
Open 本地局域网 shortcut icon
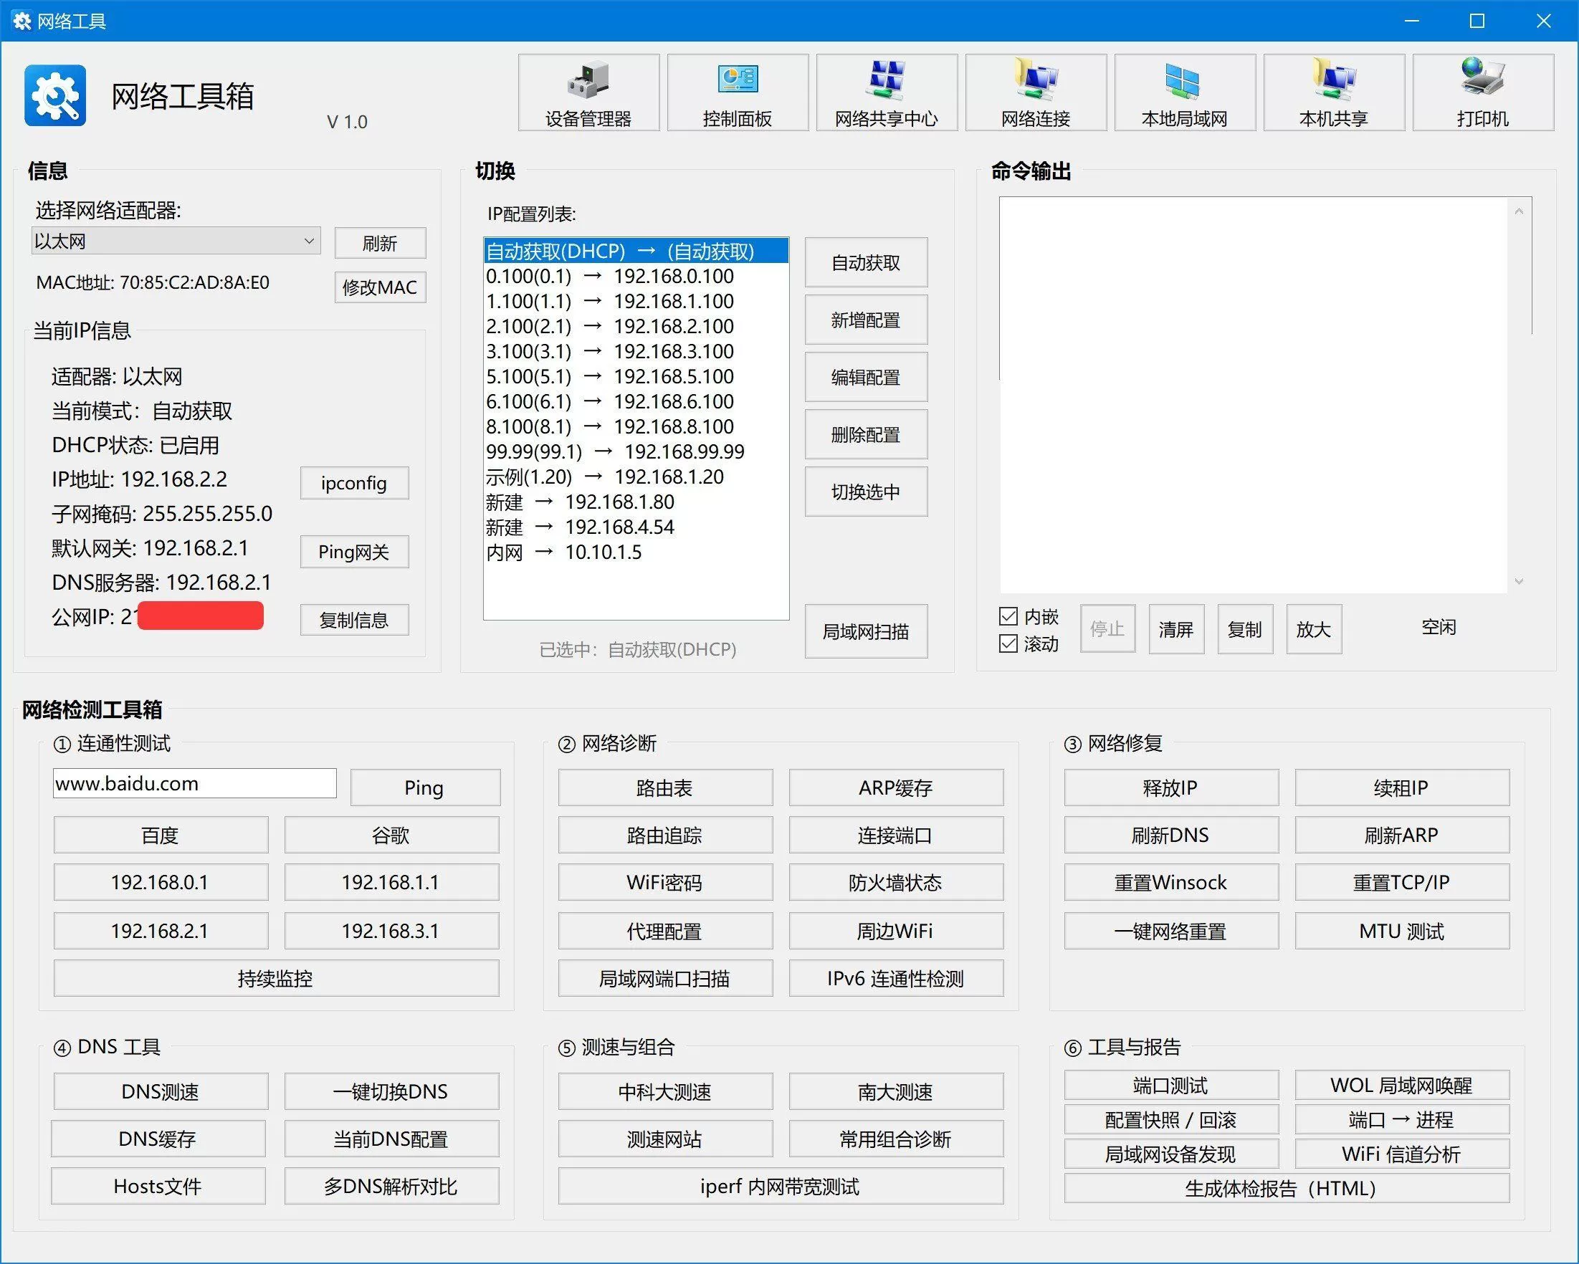(1184, 92)
